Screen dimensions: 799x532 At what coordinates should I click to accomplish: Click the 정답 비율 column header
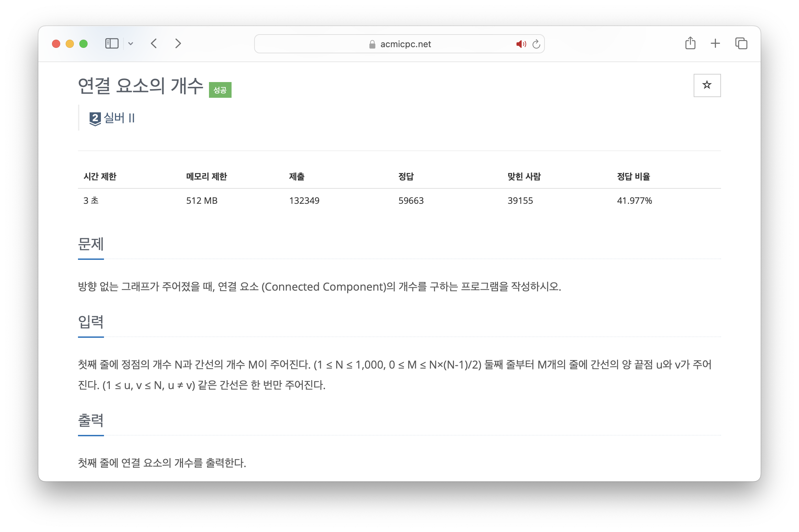(633, 176)
